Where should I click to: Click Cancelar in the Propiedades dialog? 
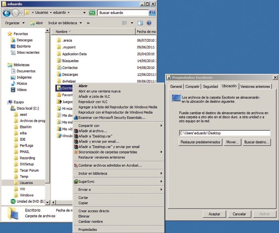pos(240,214)
